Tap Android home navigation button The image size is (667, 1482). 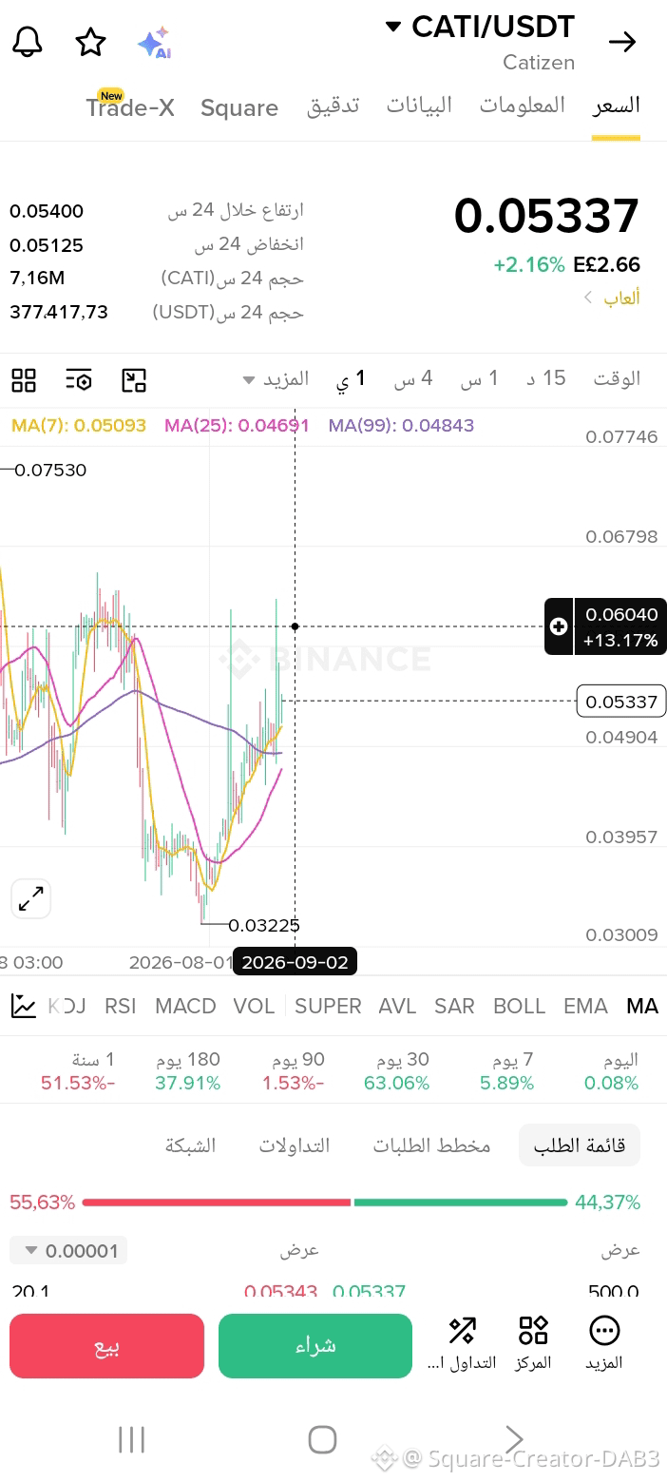(x=322, y=1439)
